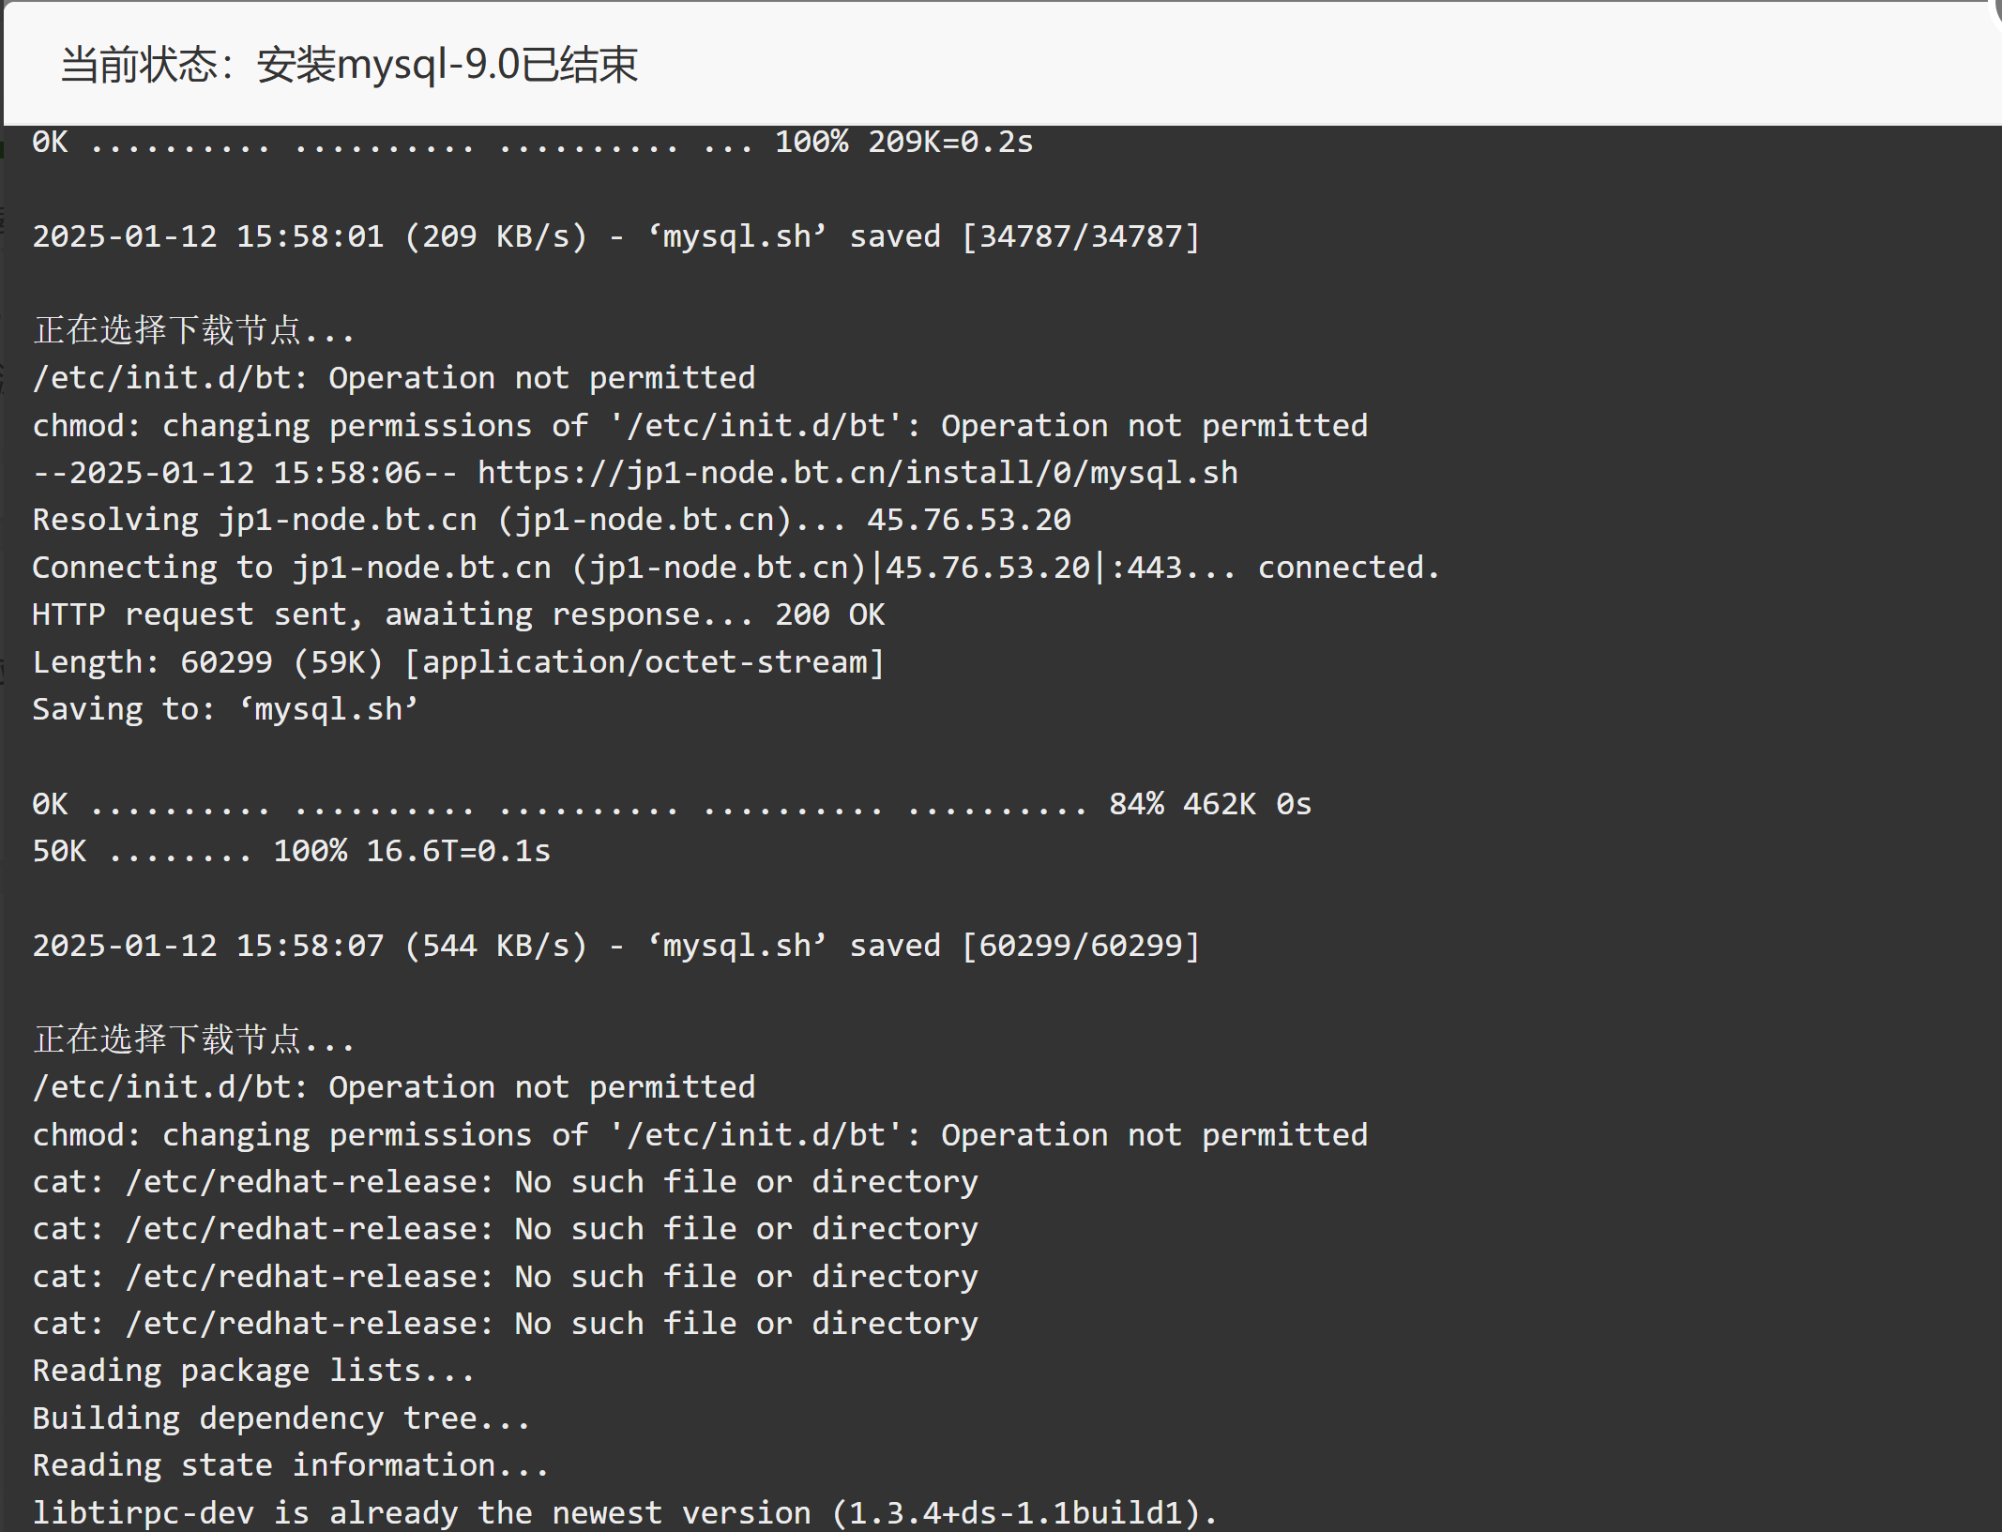Click the 'Resolving jp1-node.bt.cn' log line
Image resolution: width=2002 pixels, height=1532 pixels.
[x=552, y=520]
